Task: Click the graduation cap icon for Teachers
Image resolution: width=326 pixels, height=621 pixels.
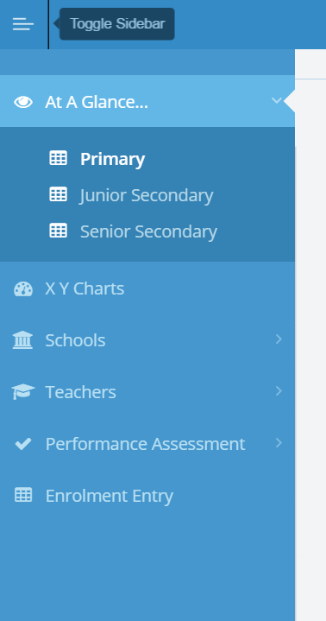Action: tap(23, 392)
